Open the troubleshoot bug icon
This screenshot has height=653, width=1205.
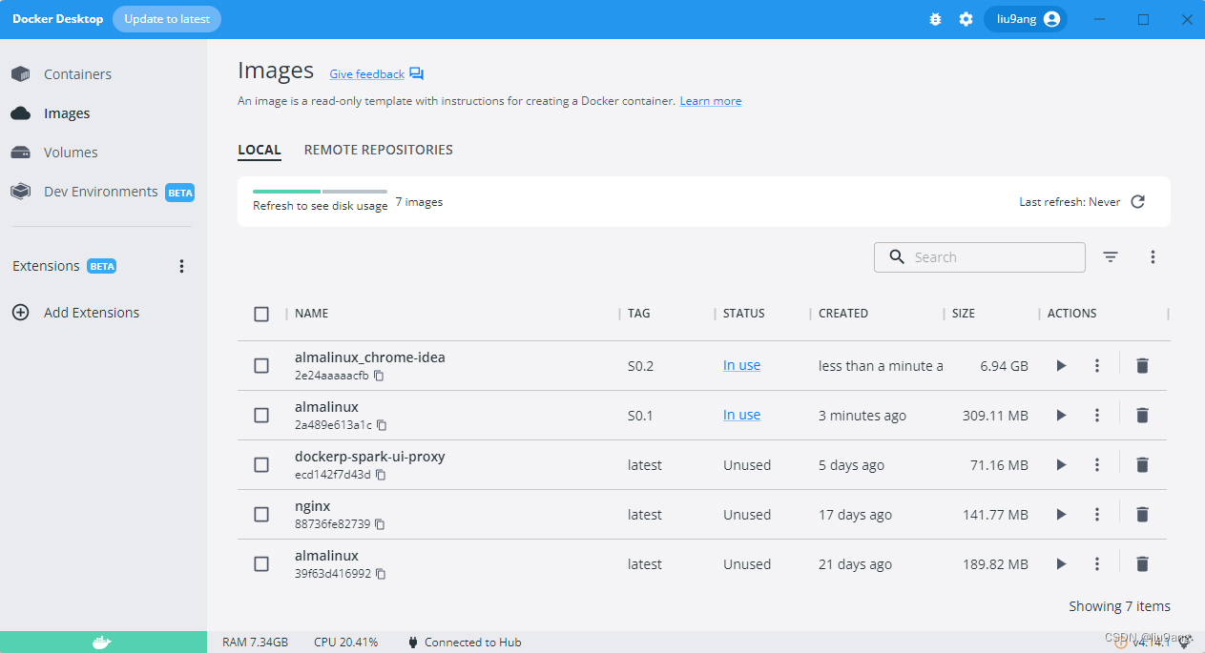click(935, 19)
